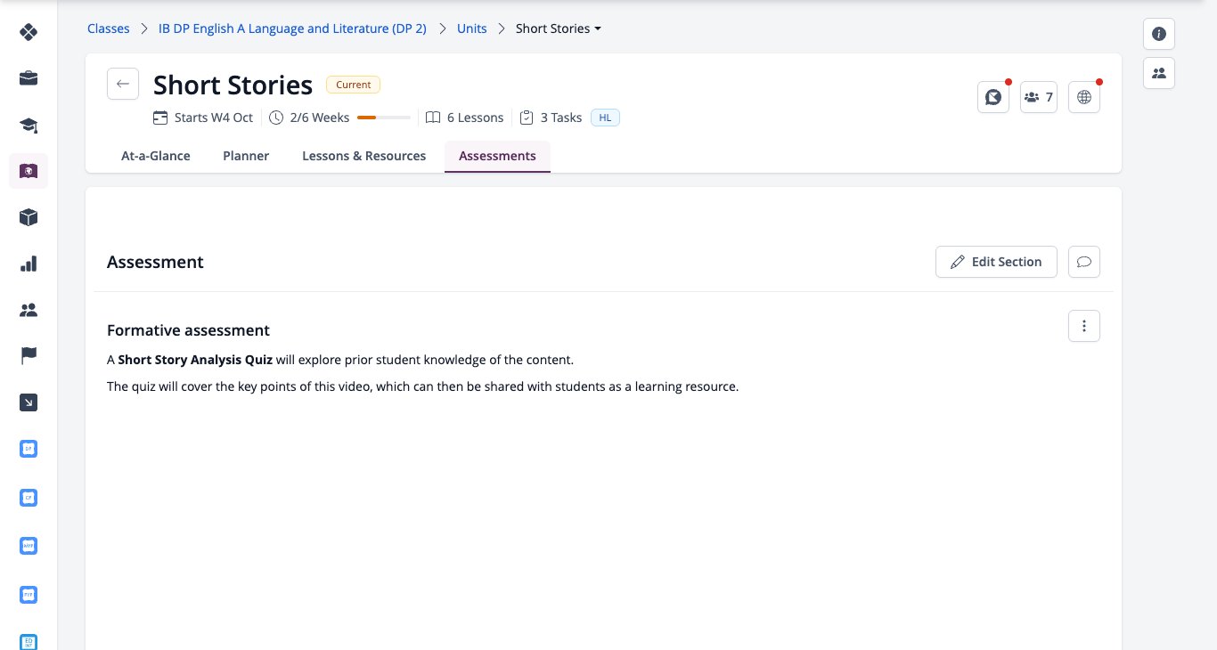Open the briefcase icon in sidebar
The width and height of the screenshot is (1217, 650).
[29, 78]
